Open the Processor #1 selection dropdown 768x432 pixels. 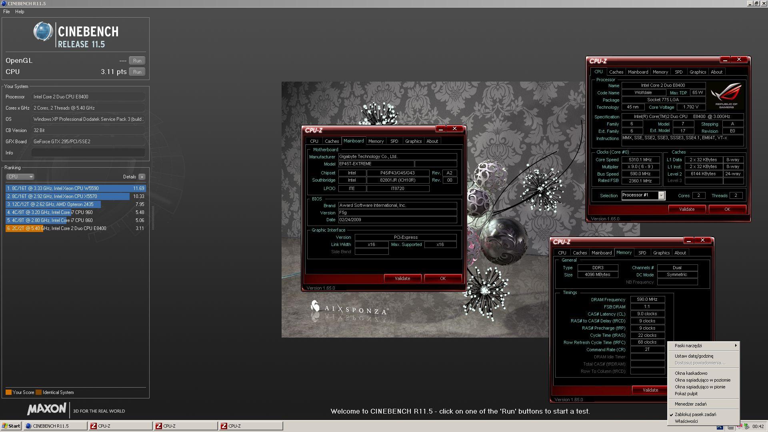click(643, 195)
